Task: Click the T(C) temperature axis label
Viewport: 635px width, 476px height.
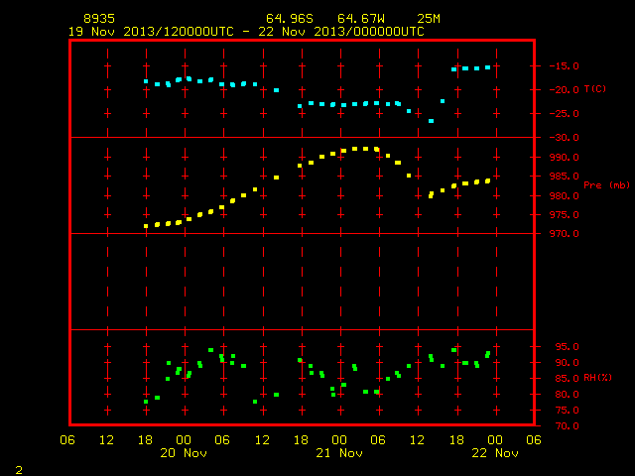Action: [595, 89]
